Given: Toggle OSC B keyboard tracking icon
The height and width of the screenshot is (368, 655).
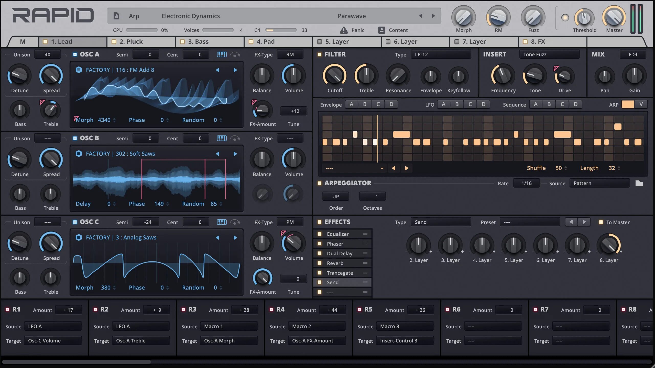Looking at the screenshot, I should pos(222,138).
